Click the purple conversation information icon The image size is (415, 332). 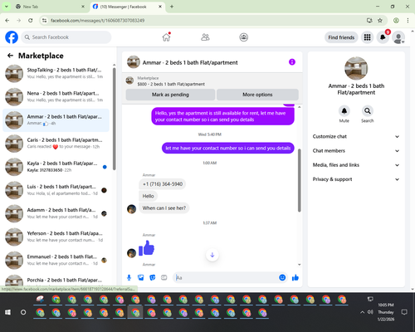[x=292, y=62]
